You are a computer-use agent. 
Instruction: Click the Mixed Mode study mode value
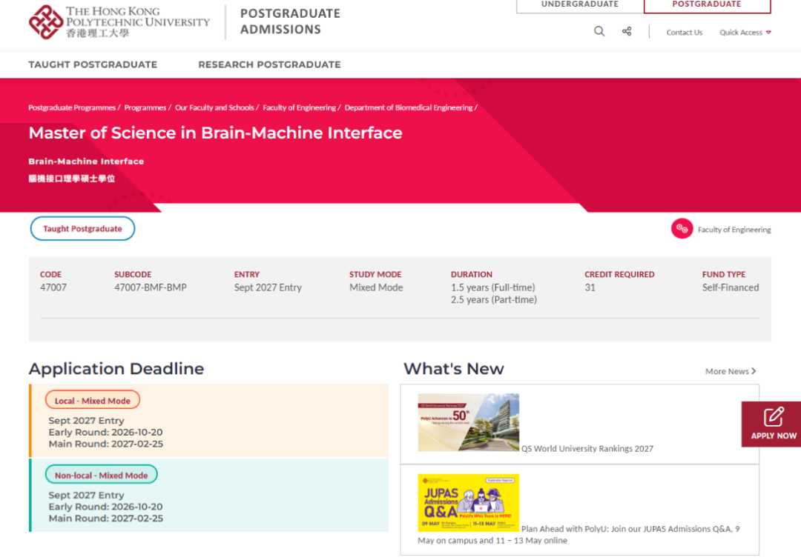tap(376, 287)
